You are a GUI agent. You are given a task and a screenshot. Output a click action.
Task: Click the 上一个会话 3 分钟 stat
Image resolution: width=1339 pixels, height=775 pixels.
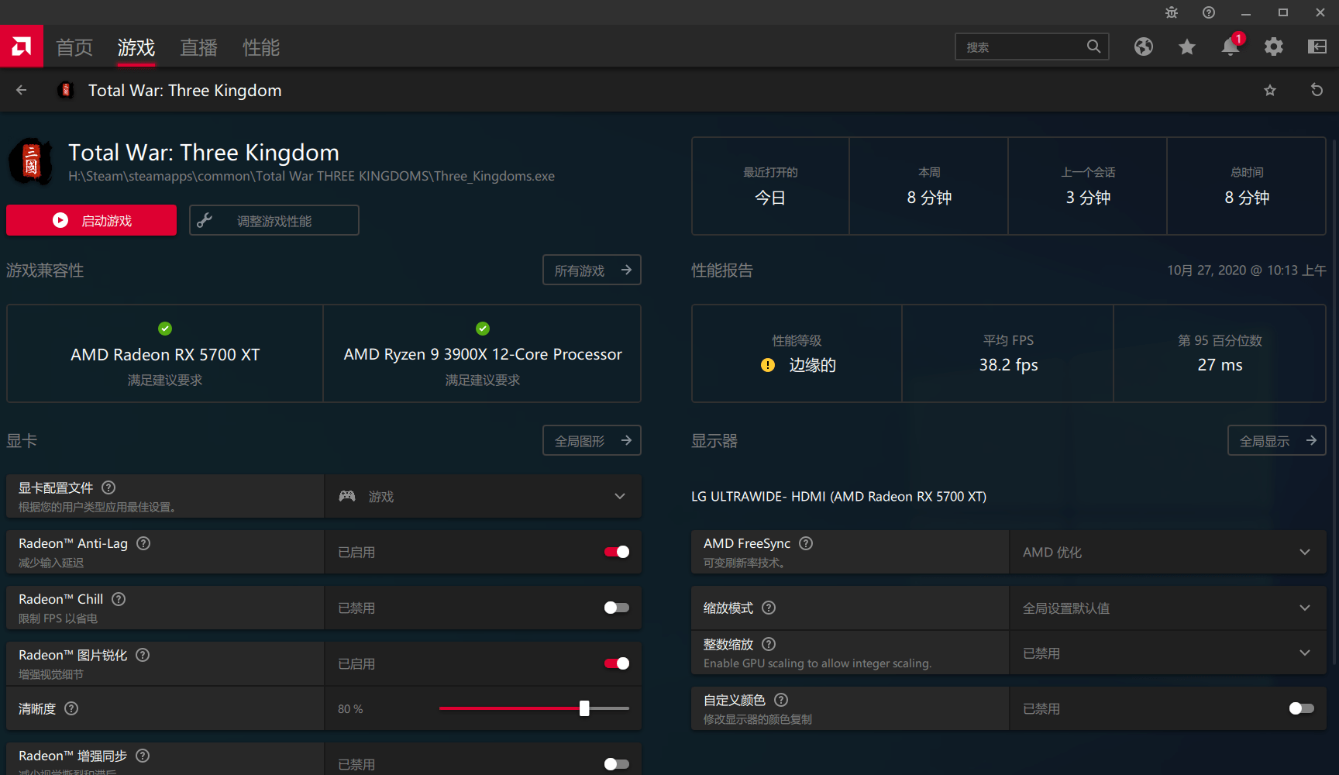[1088, 186]
